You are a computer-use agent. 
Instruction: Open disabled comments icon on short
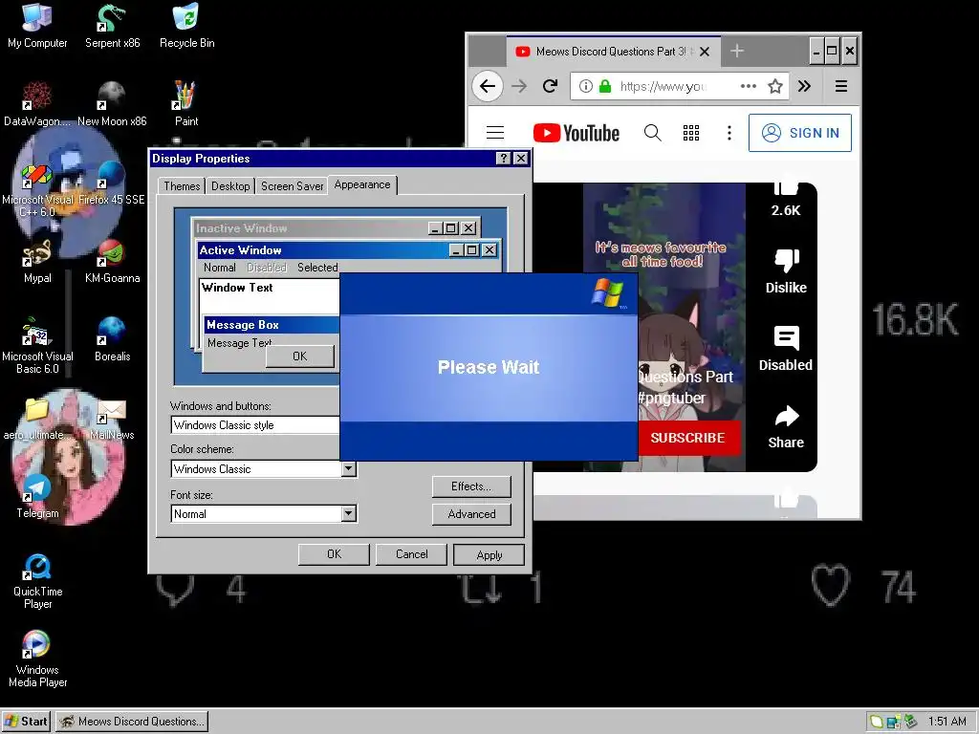click(x=786, y=349)
